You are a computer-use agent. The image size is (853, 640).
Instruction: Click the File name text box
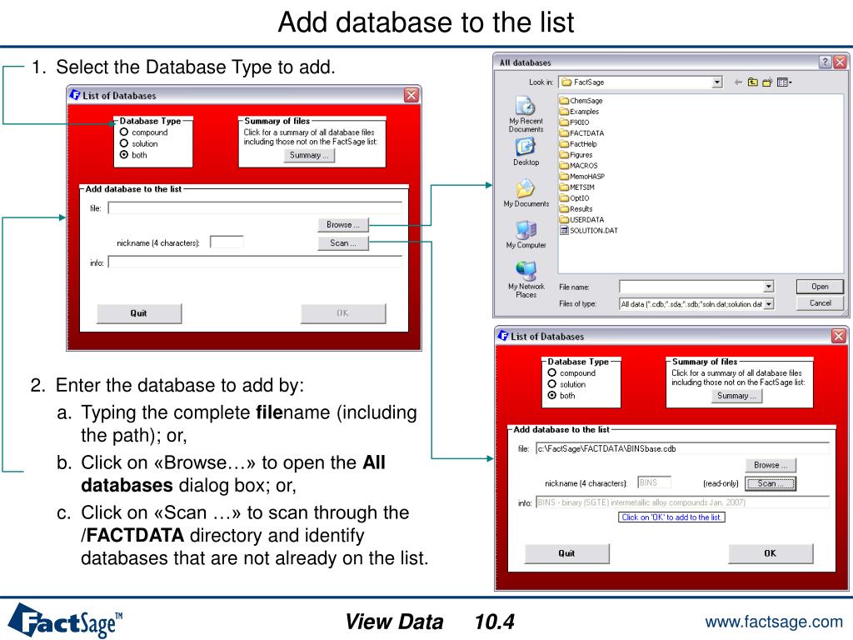691,287
